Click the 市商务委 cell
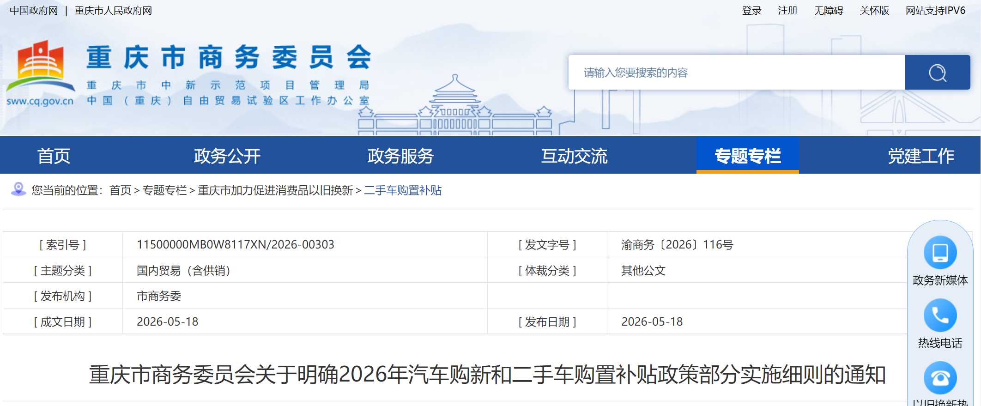This screenshot has height=406, width=981. (x=159, y=296)
